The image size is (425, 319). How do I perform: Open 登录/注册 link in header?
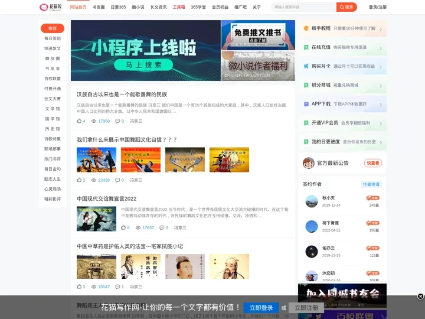pyautogui.click(x=378, y=7)
